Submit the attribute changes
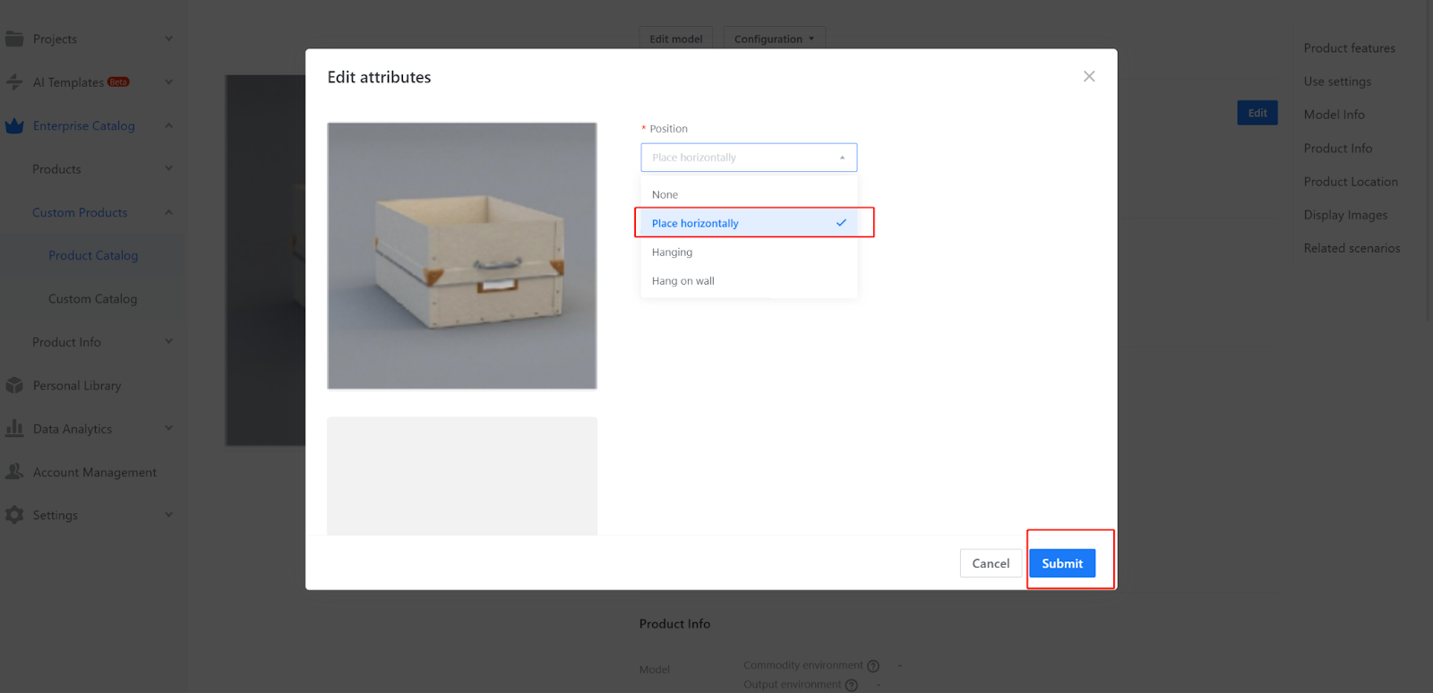This screenshot has width=1433, height=693. pos(1062,563)
